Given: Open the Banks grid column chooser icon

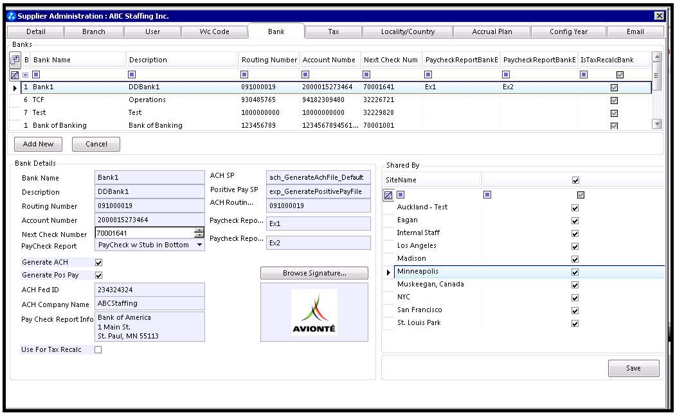Looking at the screenshot, I should click(x=15, y=60).
